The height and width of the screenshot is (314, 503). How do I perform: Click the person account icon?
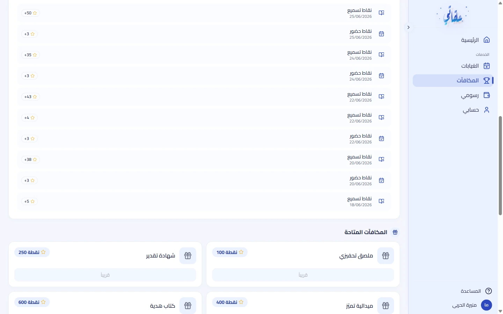(x=487, y=110)
